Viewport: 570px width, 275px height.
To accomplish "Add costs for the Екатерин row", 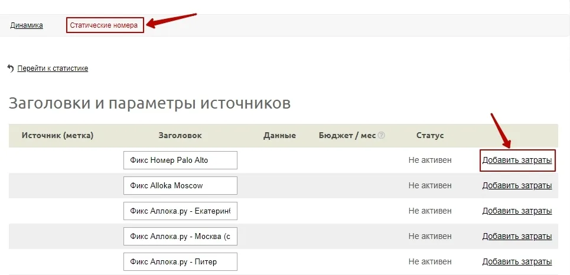I will point(517,211).
